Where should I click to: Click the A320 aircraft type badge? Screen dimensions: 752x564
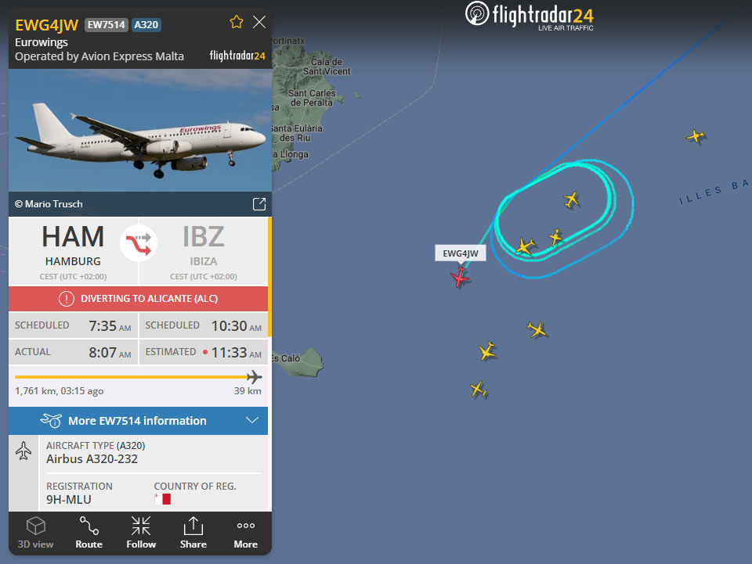pyautogui.click(x=146, y=25)
